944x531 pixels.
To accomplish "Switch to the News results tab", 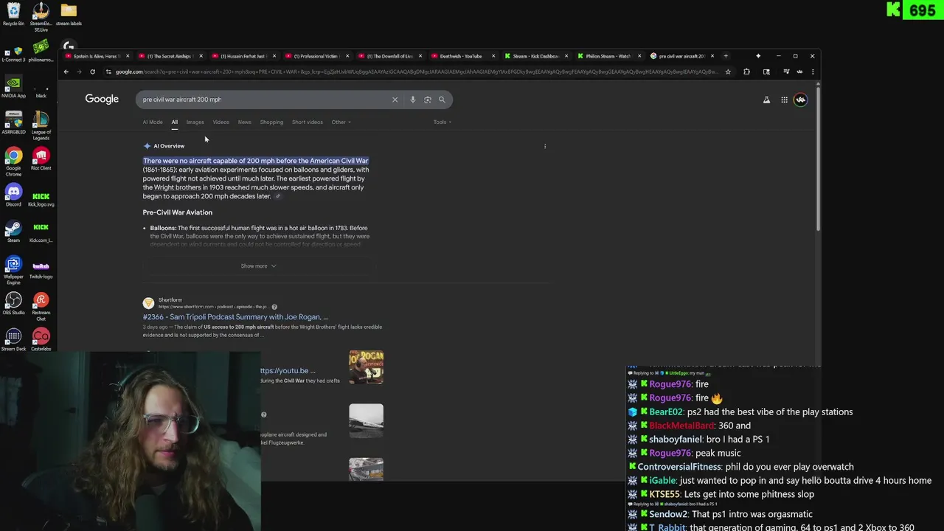I will 244,122.
